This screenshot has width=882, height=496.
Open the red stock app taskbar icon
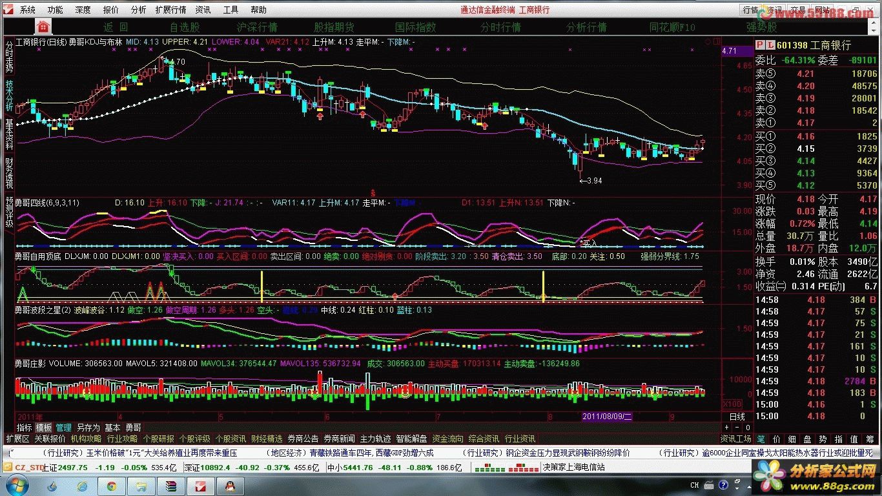pyautogui.click(x=201, y=486)
